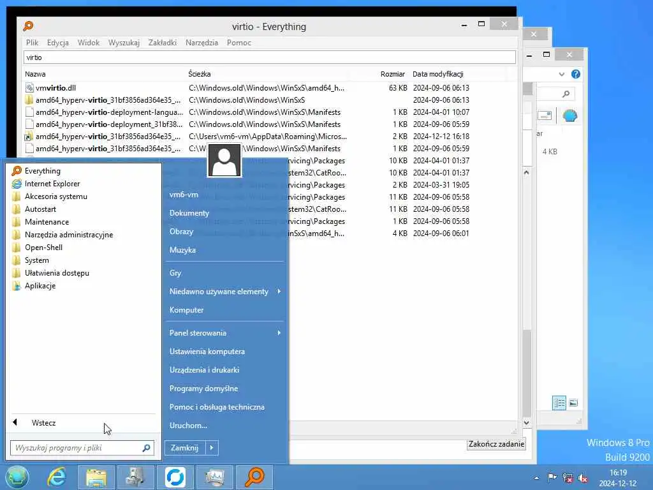Open the Pomoc menu in Everything
653x490 pixels.
pos(239,43)
